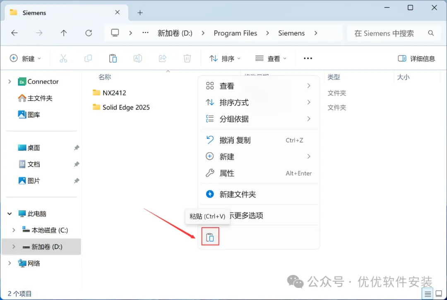Open 图库 gallery in the sidebar
This screenshot has width=447, height=300.
29,115
